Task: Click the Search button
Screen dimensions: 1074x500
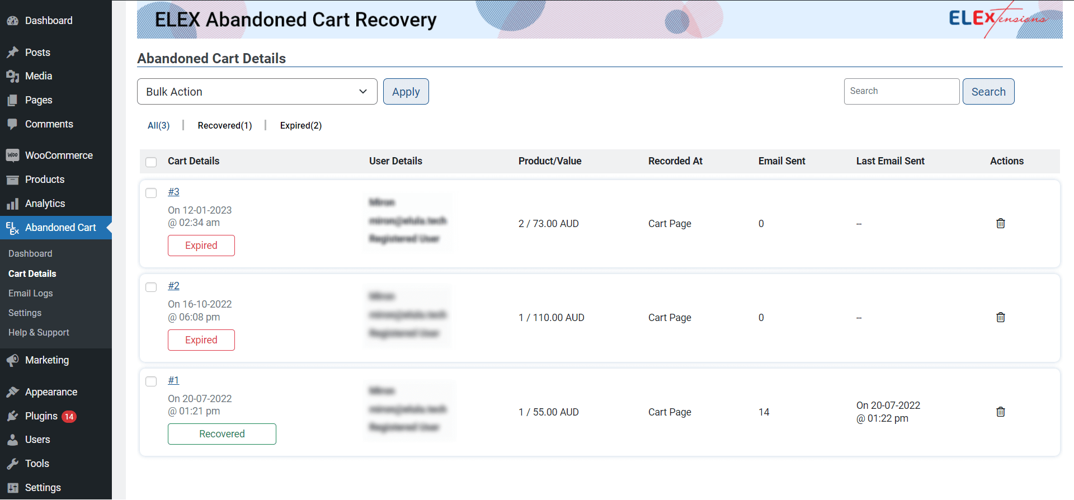Action: [x=988, y=92]
